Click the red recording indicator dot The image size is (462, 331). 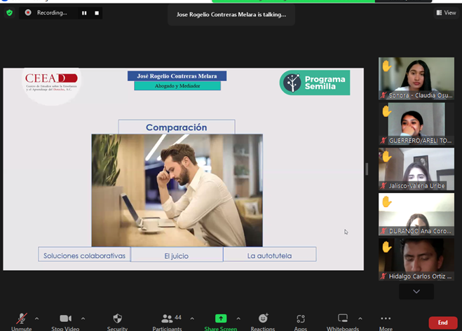pos(28,13)
